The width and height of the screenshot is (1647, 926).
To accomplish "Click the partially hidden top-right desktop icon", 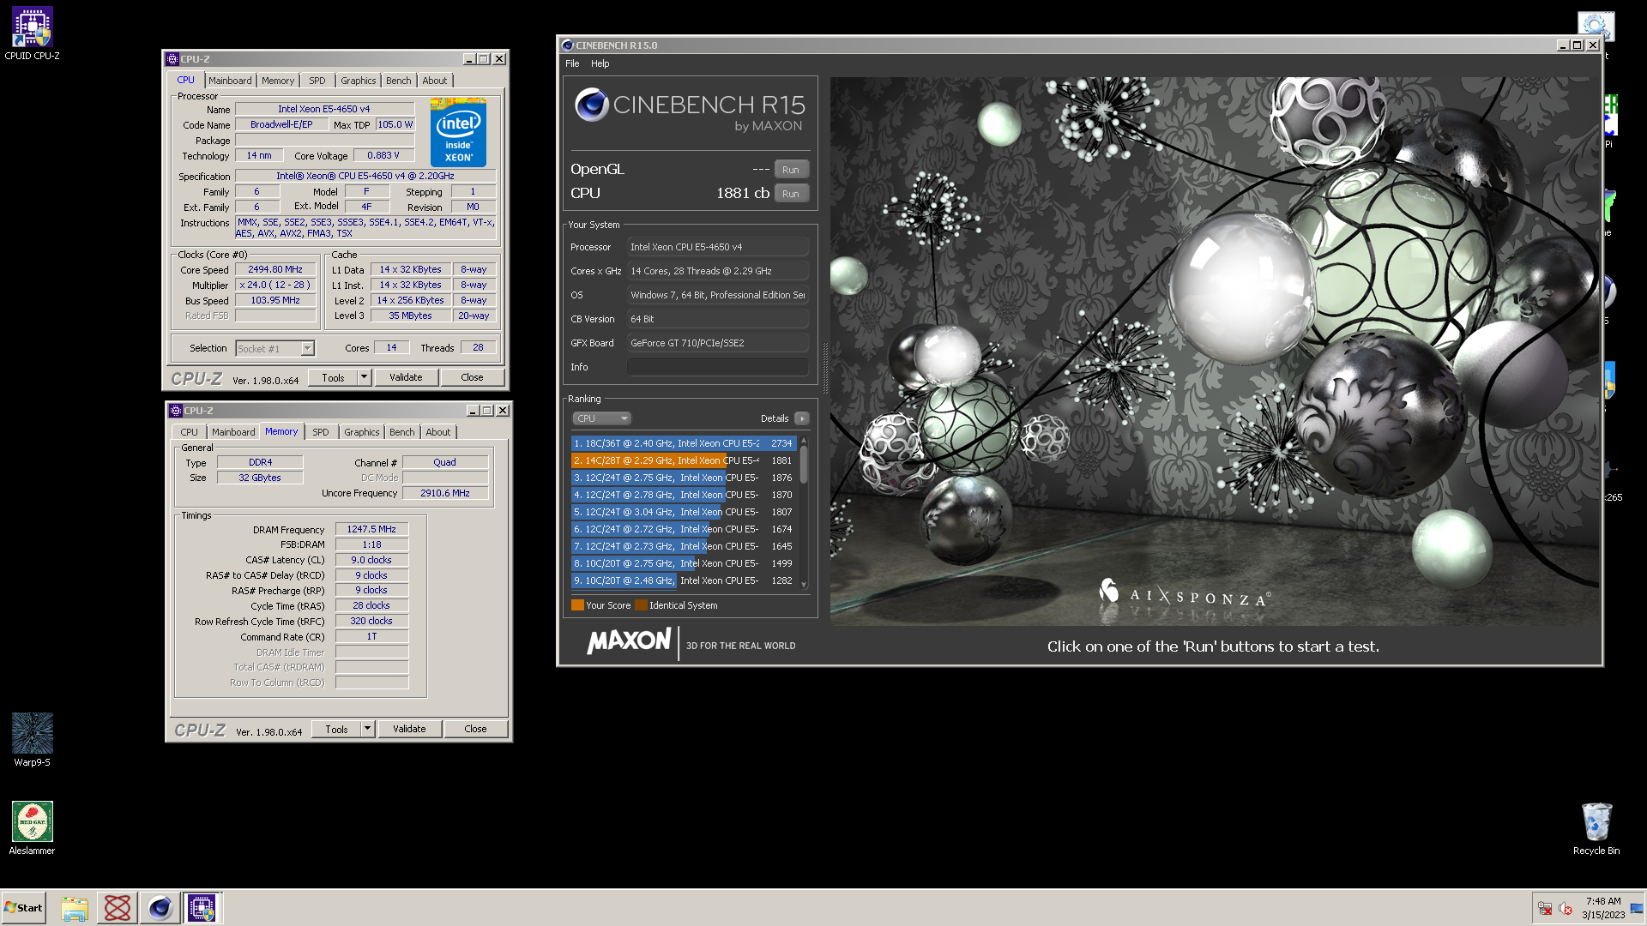I will [1596, 26].
